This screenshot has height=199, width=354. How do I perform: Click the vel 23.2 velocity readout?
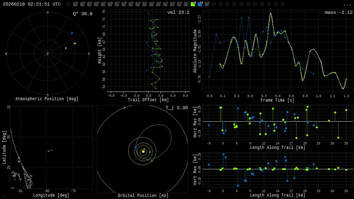[178, 13]
